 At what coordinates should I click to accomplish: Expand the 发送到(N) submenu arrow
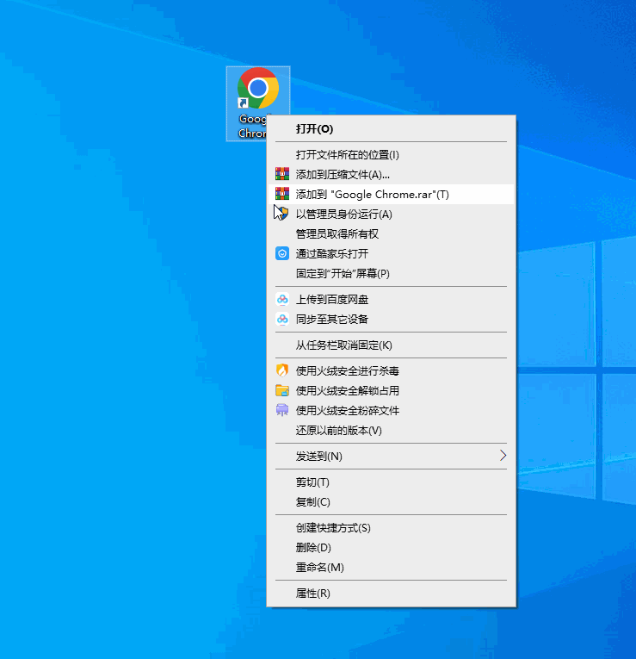click(x=503, y=456)
